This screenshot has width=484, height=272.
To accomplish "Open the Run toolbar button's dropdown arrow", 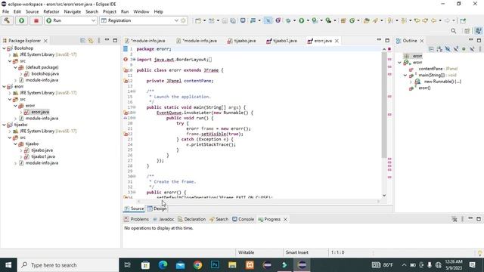I will pos(308,20).
